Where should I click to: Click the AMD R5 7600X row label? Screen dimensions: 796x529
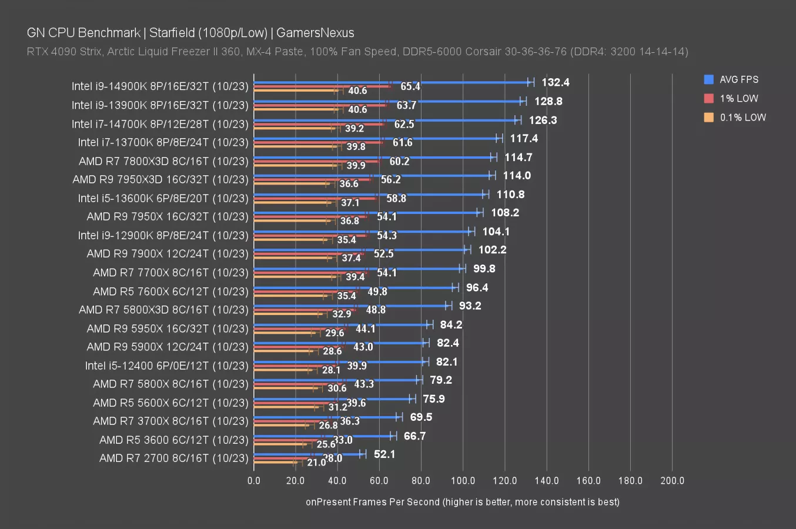click(170, 292)
